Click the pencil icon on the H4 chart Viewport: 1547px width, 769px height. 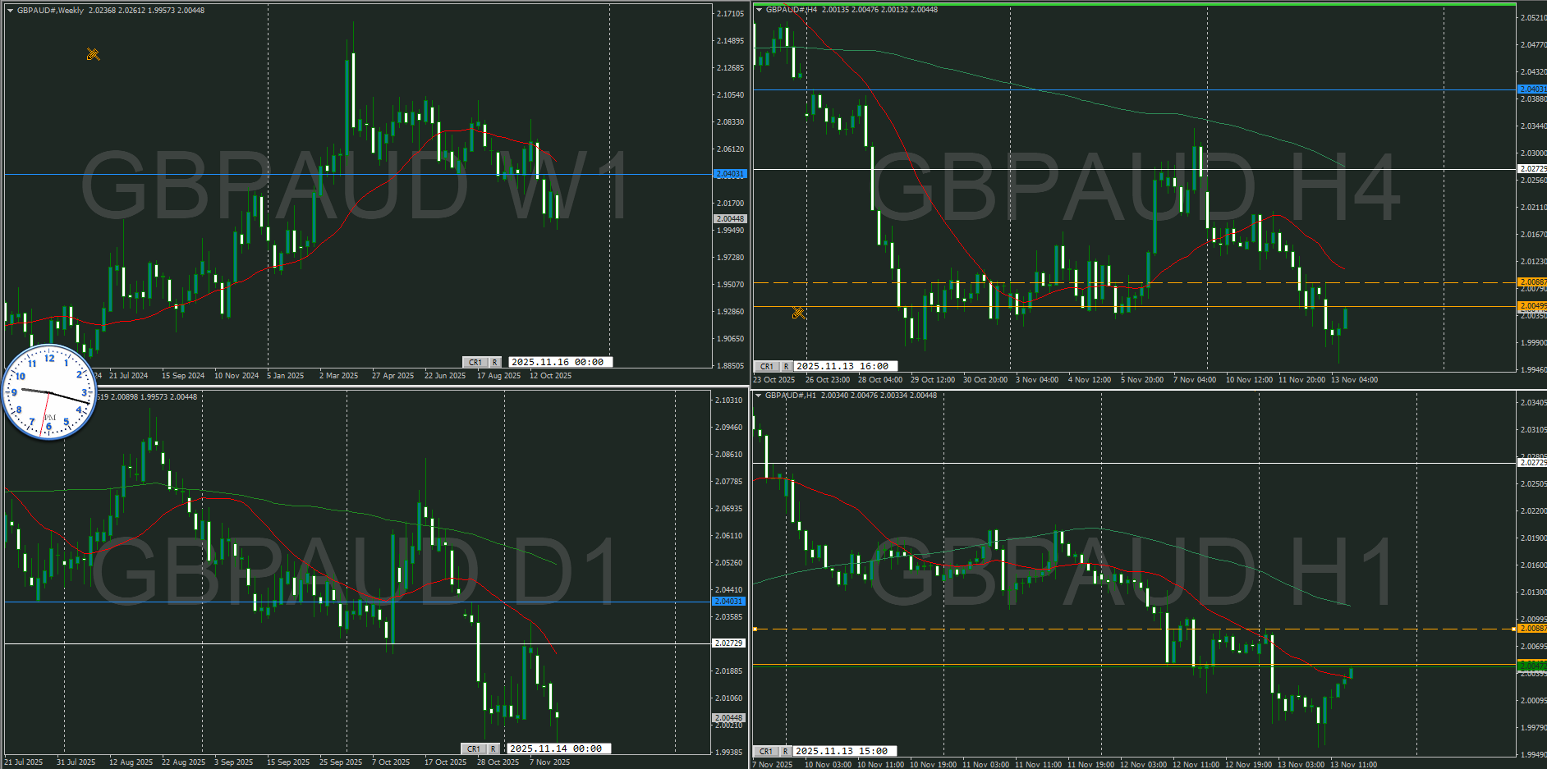[x=797, y=313]
